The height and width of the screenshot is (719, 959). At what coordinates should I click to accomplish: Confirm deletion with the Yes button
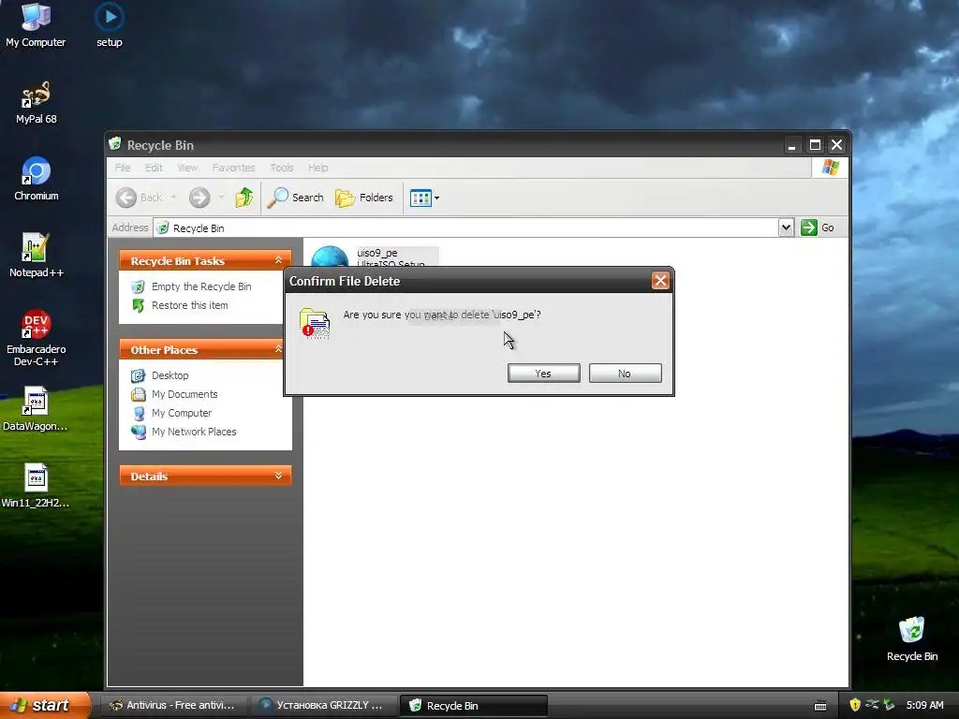pos(543,373)
